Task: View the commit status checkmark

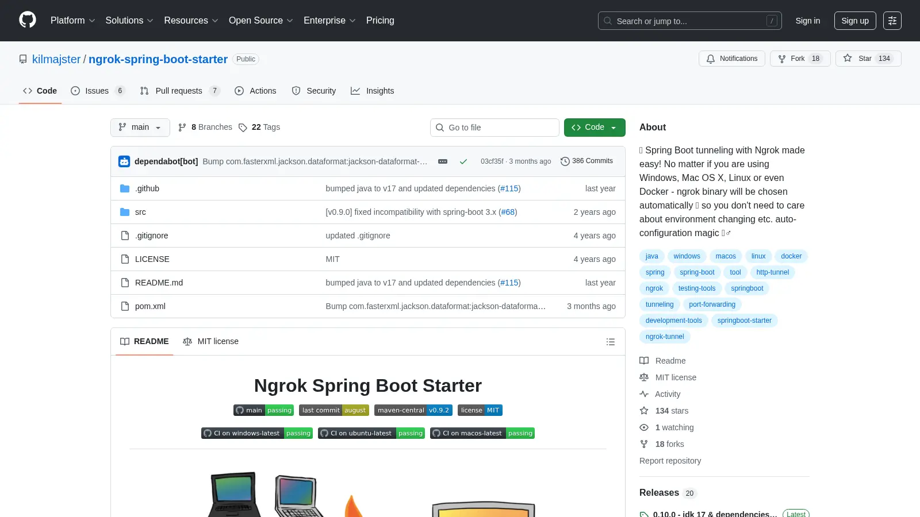Action: pos(463,161)
